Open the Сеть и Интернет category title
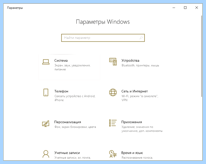The width and height of the screenshot is (206, 164). click(x=135, y=91)
